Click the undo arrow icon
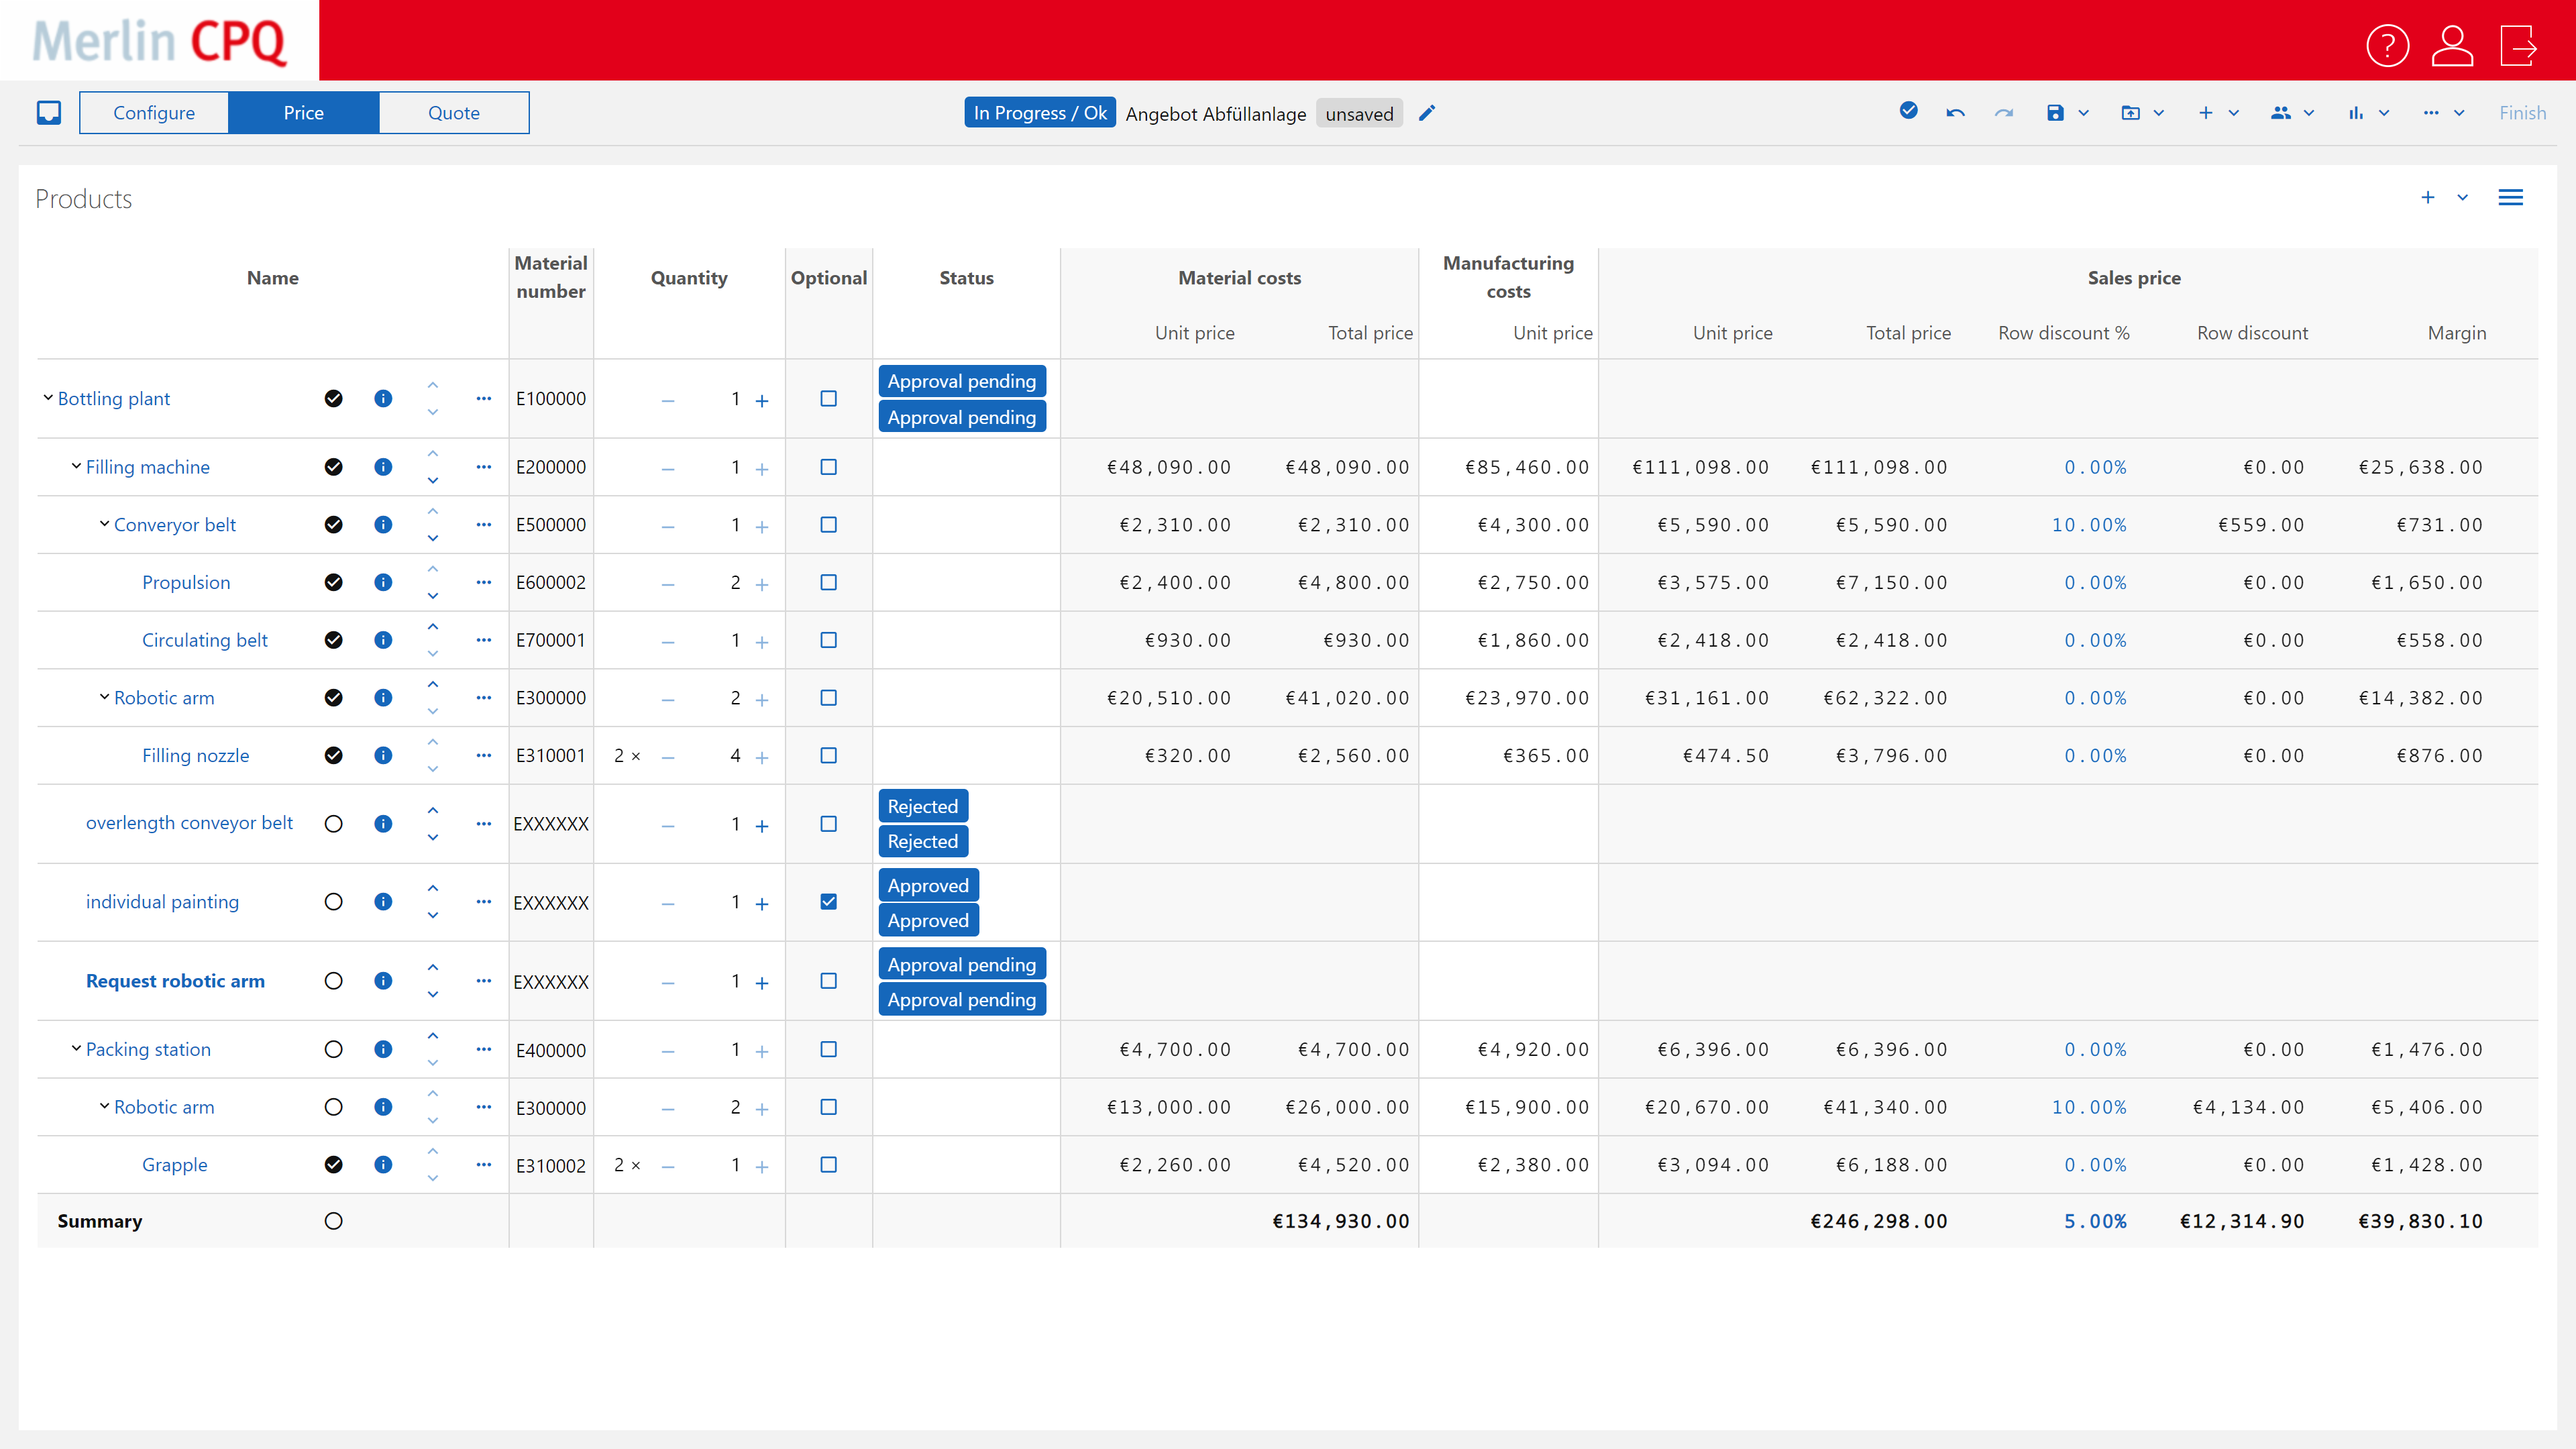 [x=1955, y=113]
